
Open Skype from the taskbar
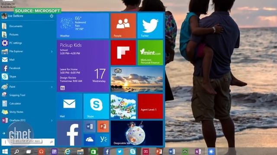tap(133, 152)
